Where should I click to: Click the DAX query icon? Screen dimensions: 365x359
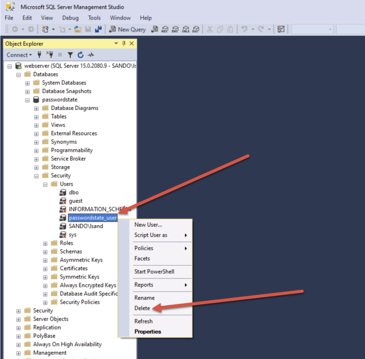click(196, 29)
